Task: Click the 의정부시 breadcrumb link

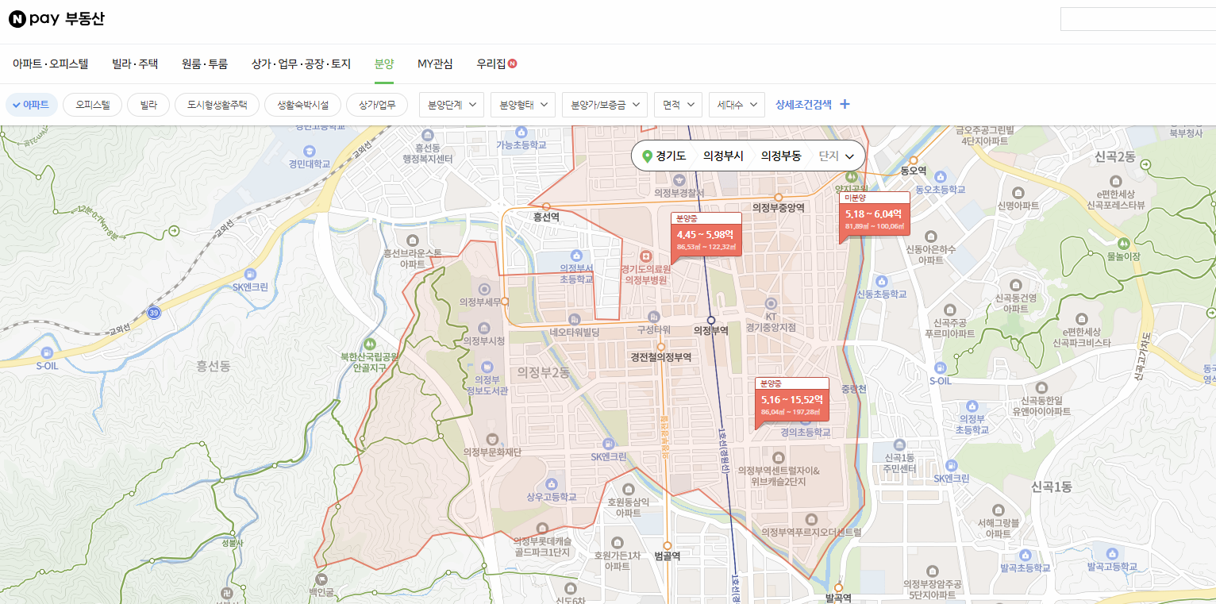Action: [723, 156]
